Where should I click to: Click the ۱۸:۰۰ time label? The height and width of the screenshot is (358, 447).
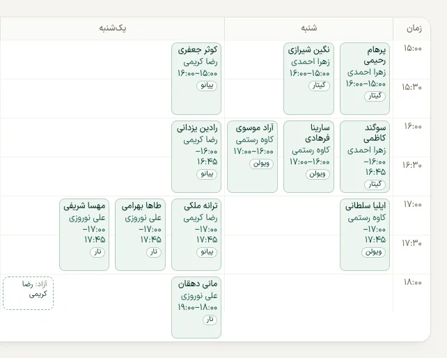pos(412,282)
